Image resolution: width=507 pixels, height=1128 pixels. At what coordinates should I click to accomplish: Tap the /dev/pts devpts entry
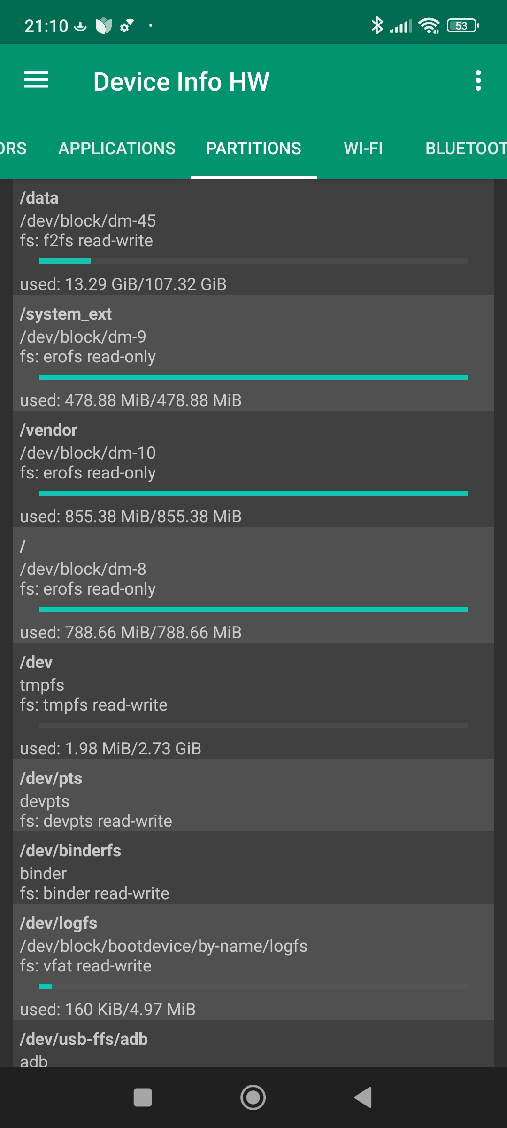(253, 795)
